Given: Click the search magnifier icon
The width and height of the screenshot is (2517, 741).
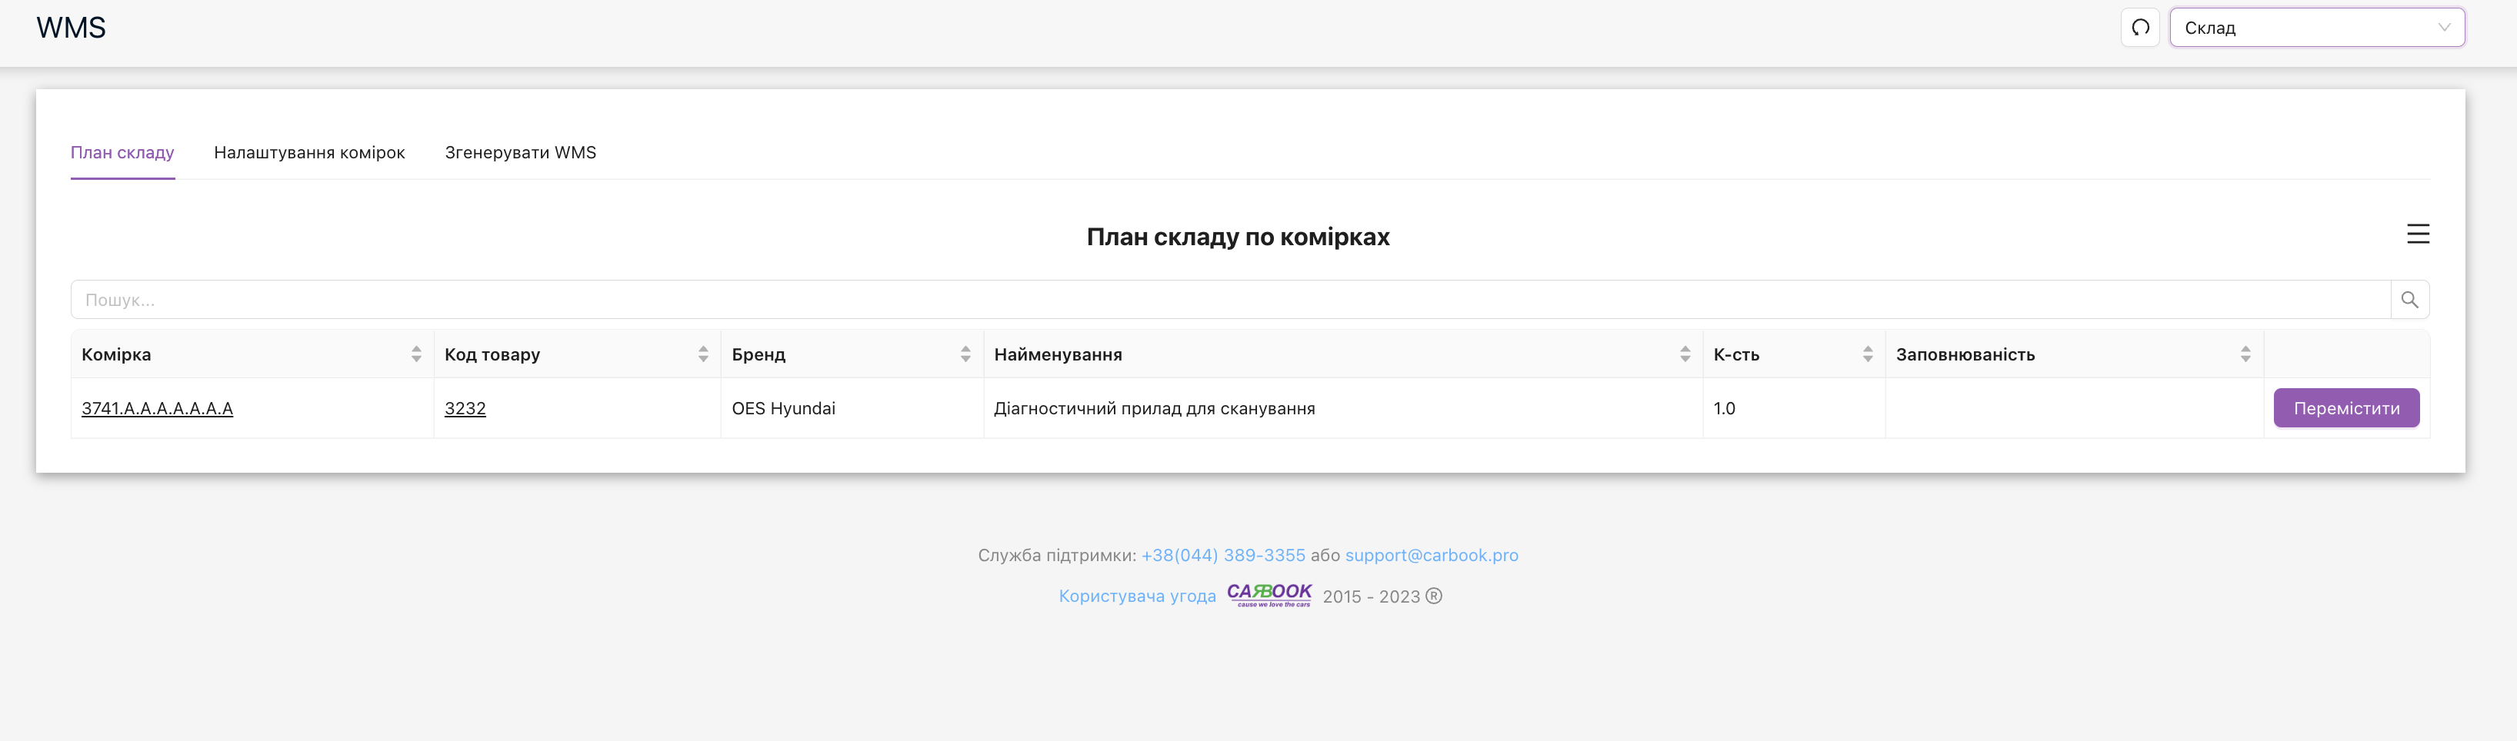Looking at the screenshot, I should pyautogui.click(x=2409, y=300).
